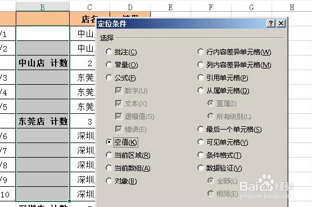Click the dialog help question-mark button

[271, 24]
